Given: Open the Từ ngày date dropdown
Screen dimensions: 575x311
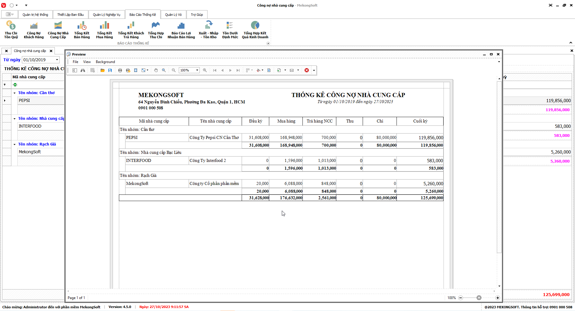Looking at the screenshot, I should (x=57, y=60).
